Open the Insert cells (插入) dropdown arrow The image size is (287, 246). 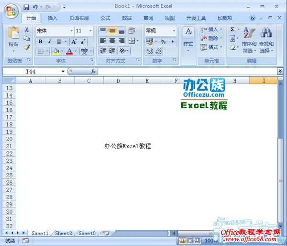pyautogui.click(x=221, y=29)
